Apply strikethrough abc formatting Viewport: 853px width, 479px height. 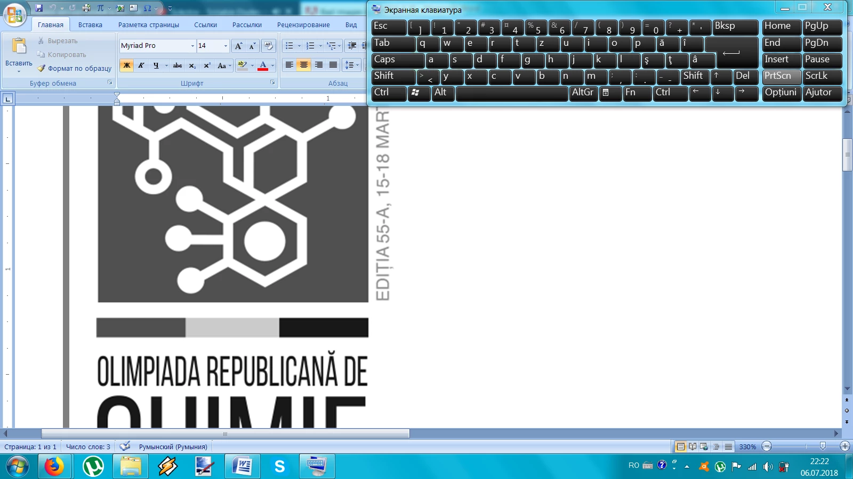coord(178,65)
